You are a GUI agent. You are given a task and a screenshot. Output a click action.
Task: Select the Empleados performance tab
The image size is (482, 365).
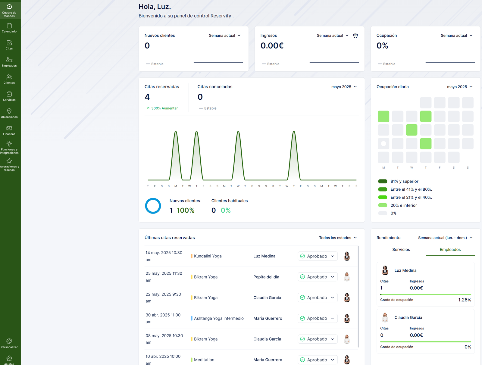450,250
